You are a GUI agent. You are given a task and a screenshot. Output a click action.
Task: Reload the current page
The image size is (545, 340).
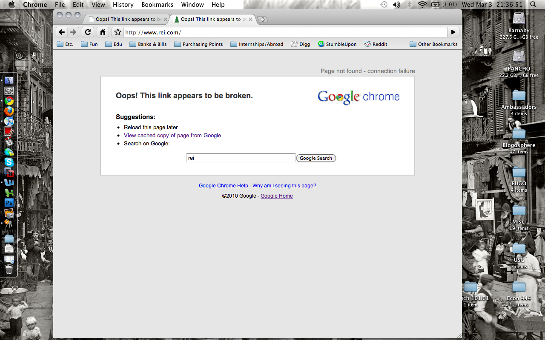(x=88, y=32)
